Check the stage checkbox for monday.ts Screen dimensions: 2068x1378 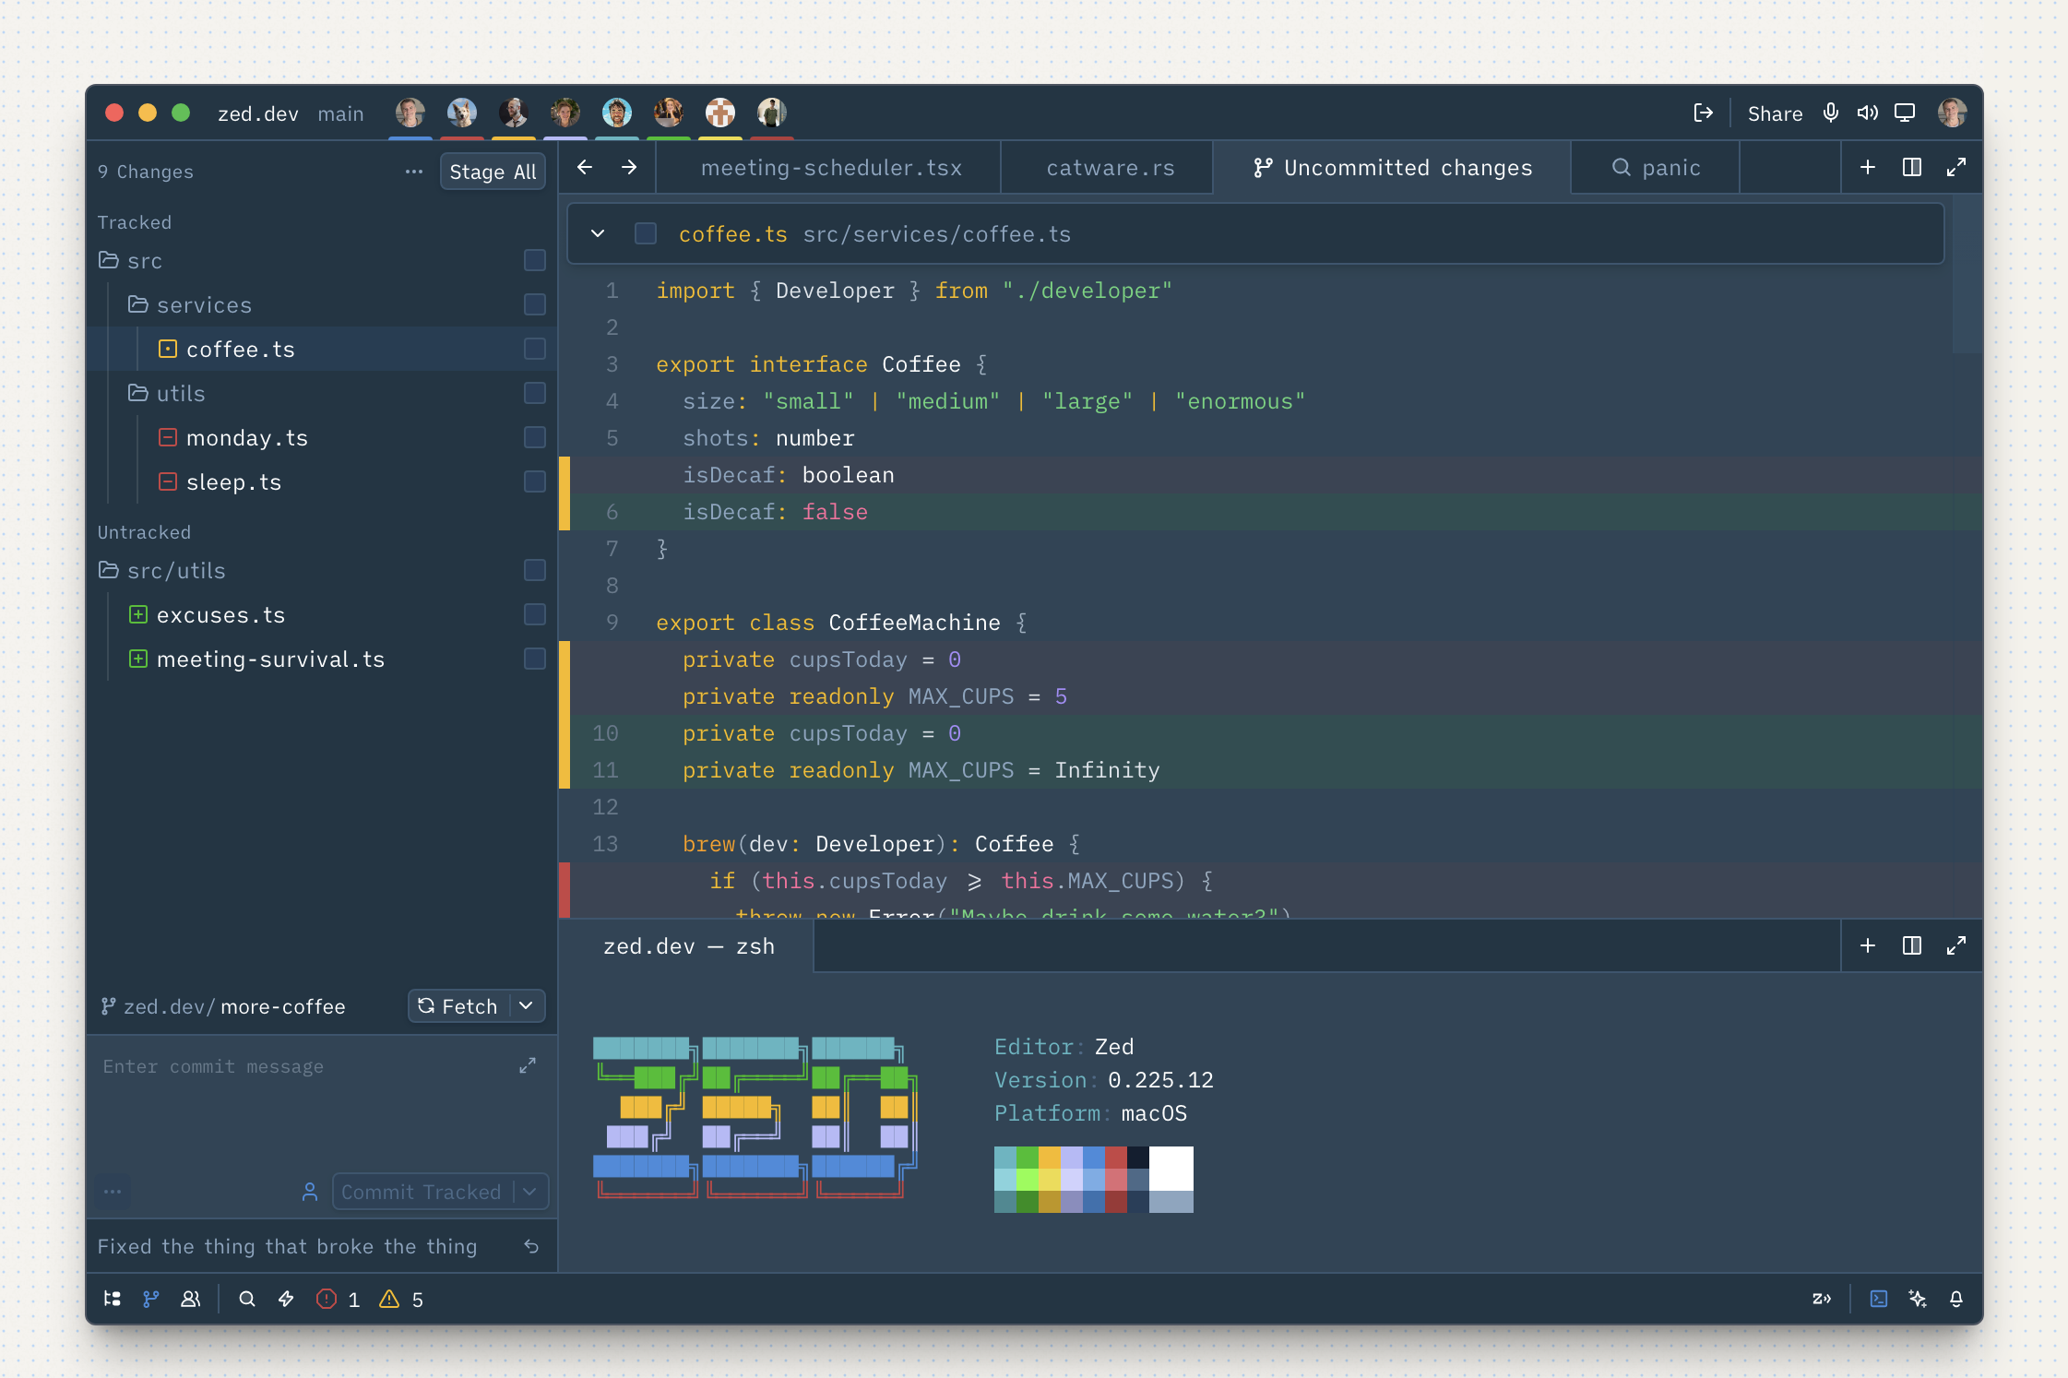pyautogui.click(x=535, y=437)
